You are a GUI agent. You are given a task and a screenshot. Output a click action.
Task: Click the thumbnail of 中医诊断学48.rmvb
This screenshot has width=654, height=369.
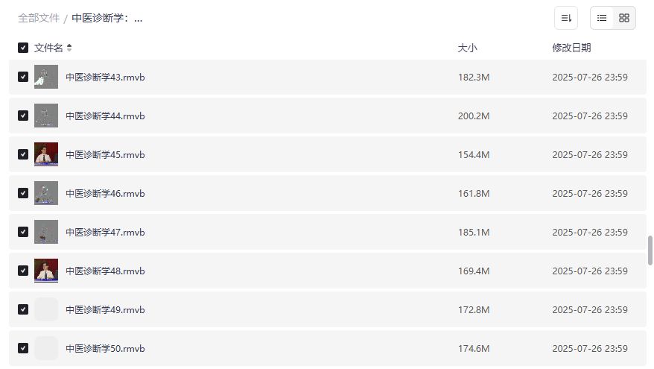[46, 271]
